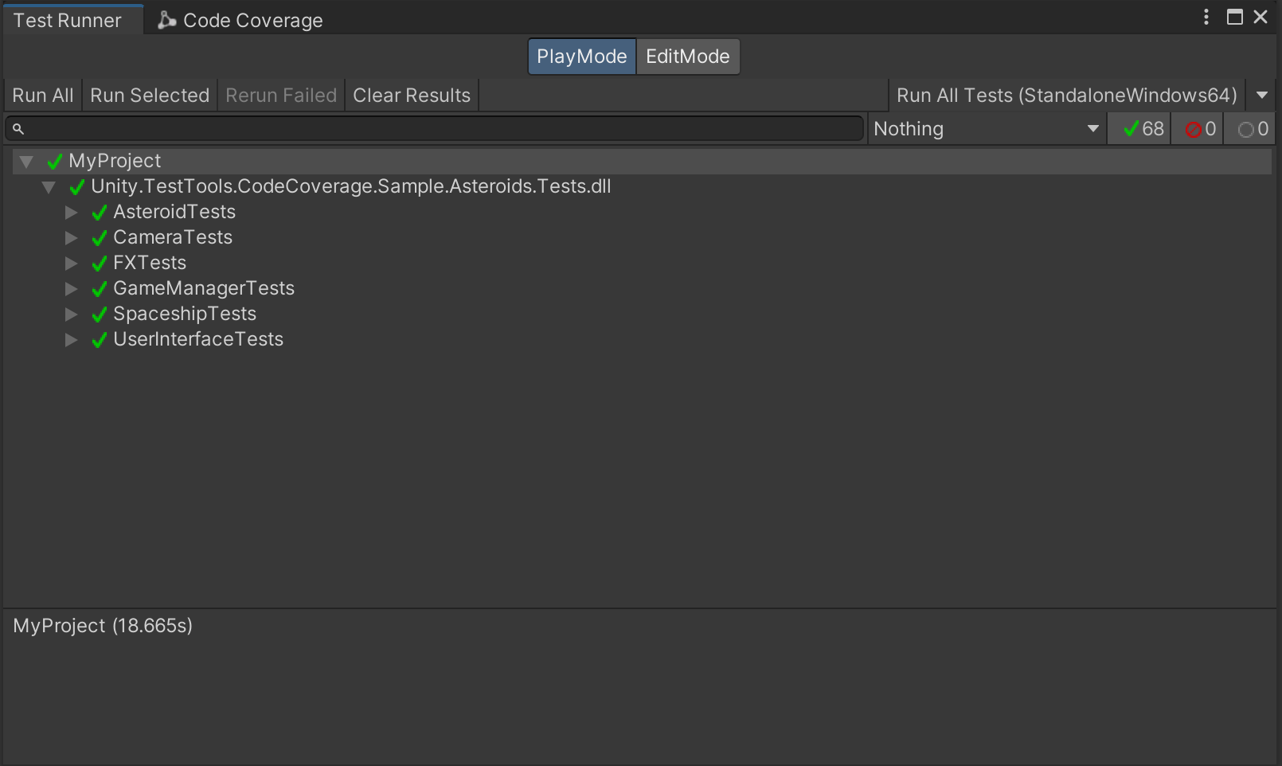Select the PlayMode button

[581, 57]
